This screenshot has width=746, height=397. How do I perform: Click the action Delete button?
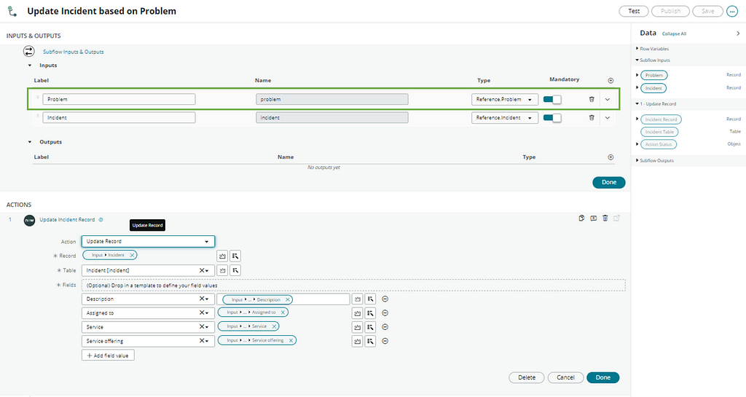pos(527,377)
